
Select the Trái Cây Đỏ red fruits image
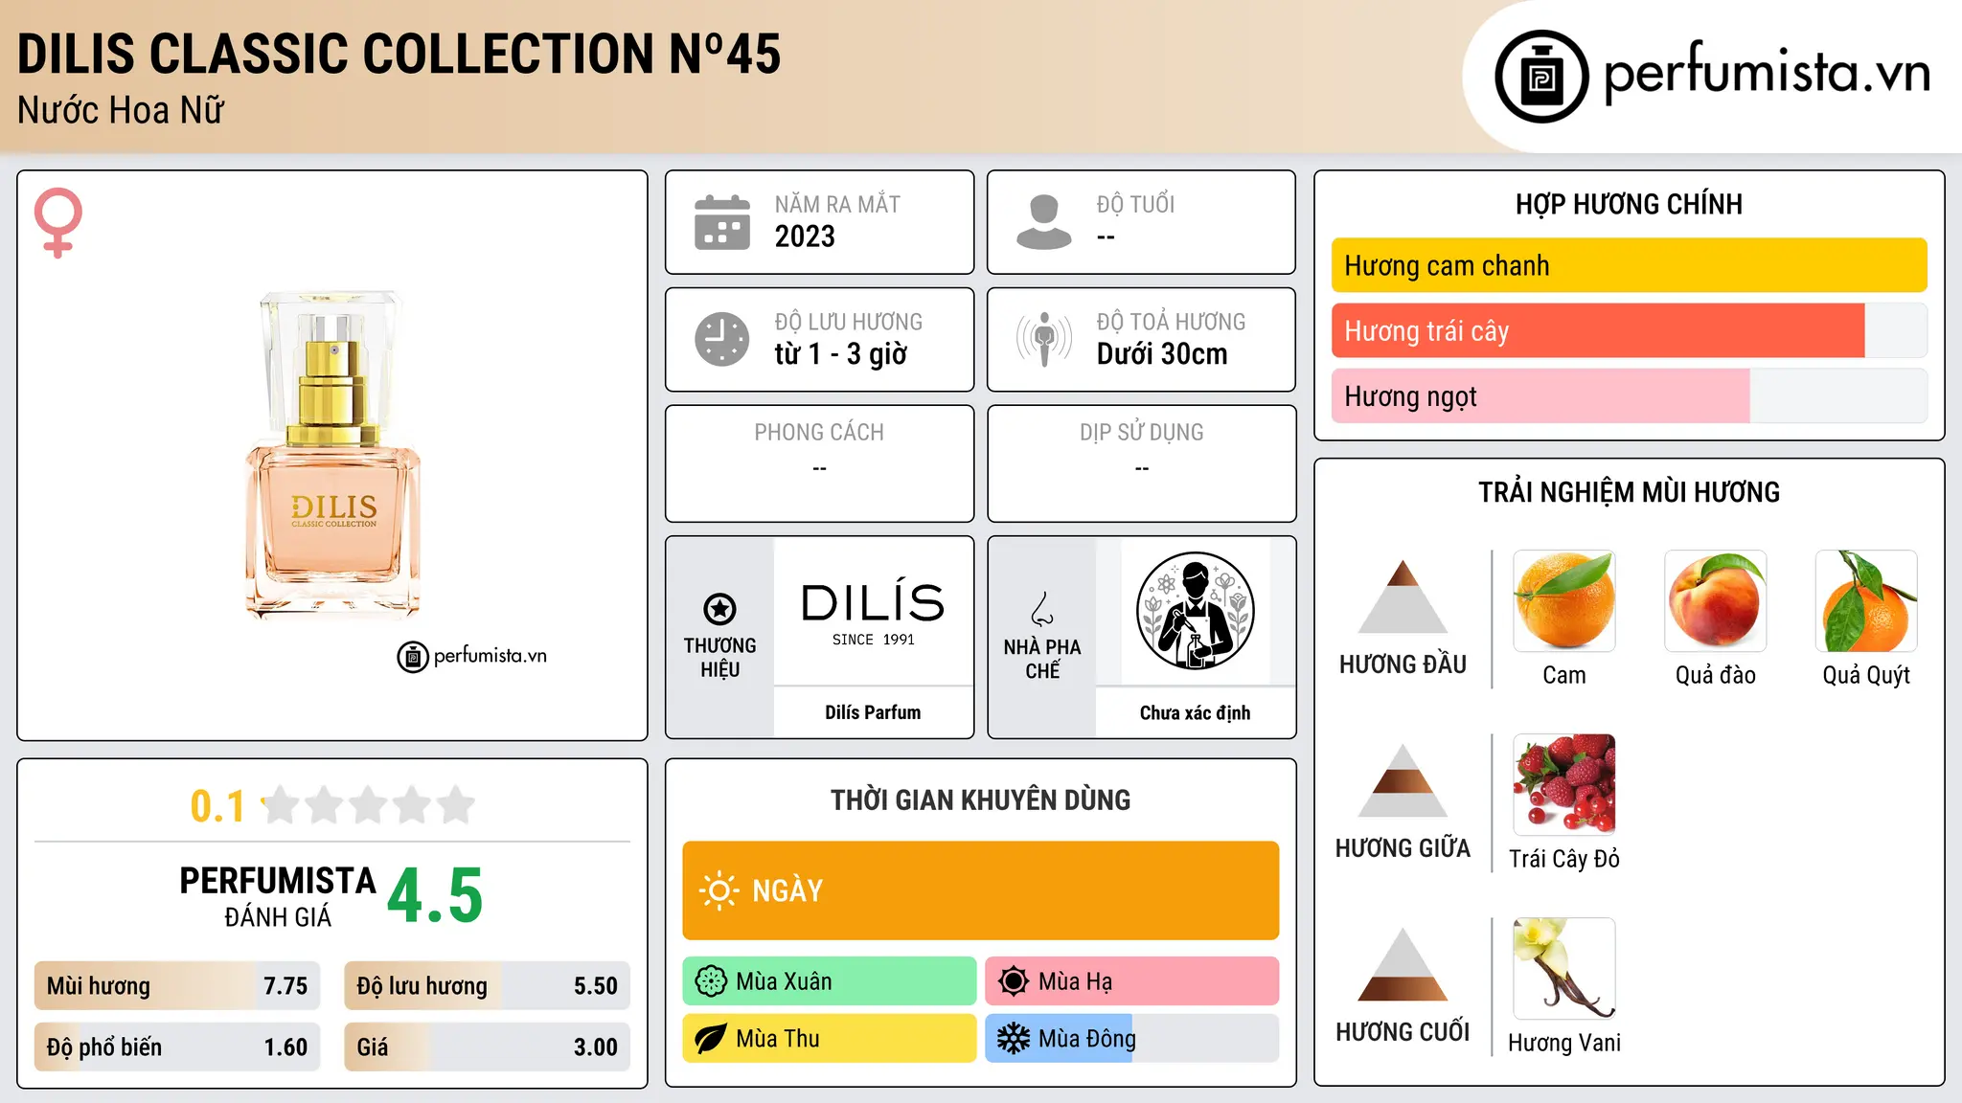coord(1564,785)
